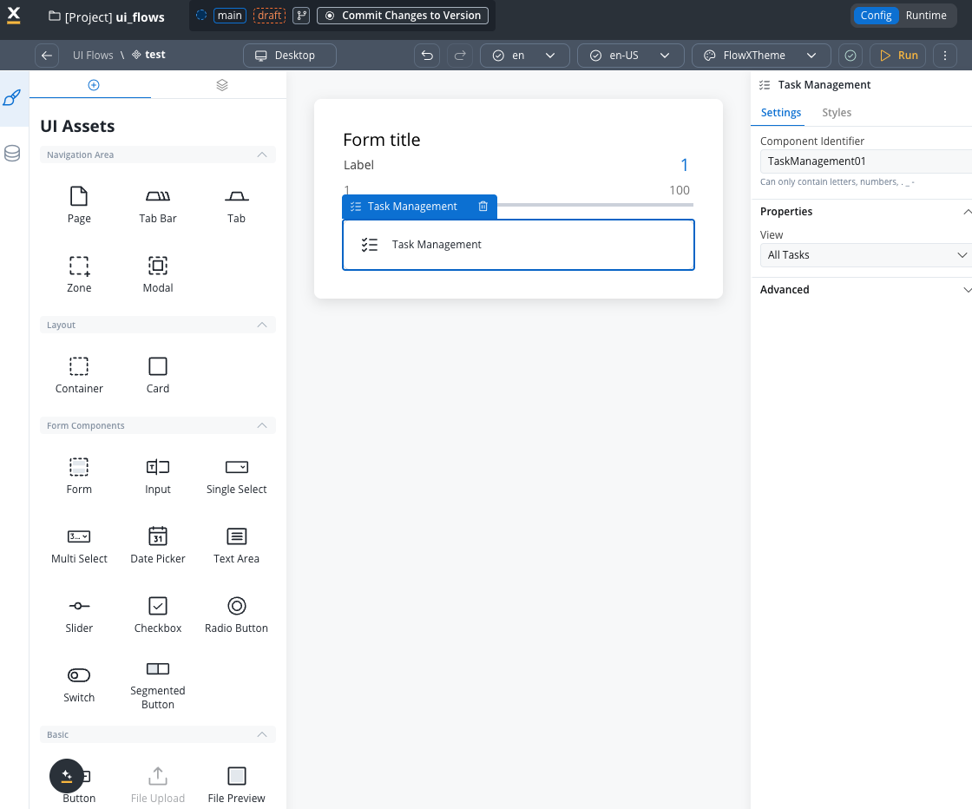Pick the Segmented Button asset
972x809 pixels.
click(x=158, y=684)
